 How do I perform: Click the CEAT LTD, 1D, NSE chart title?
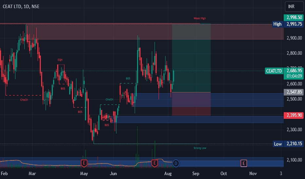pos(21,7)
